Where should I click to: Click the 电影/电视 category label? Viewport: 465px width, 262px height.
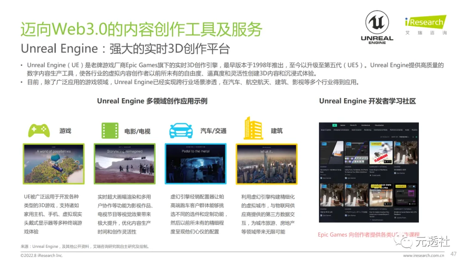point(137,131)
